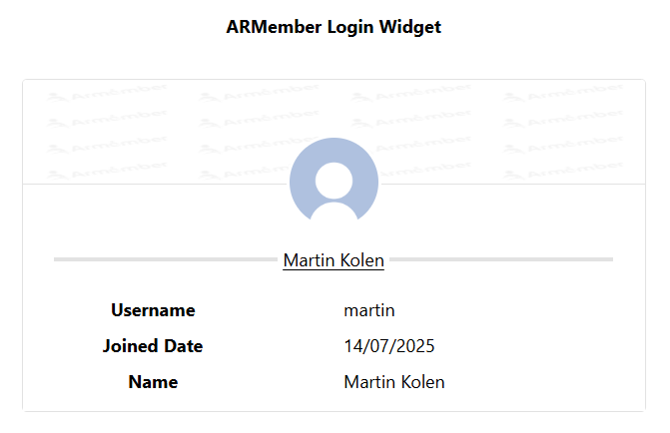Select the Name field label
This screenshot has height=433, width=670.
[153, 382]
